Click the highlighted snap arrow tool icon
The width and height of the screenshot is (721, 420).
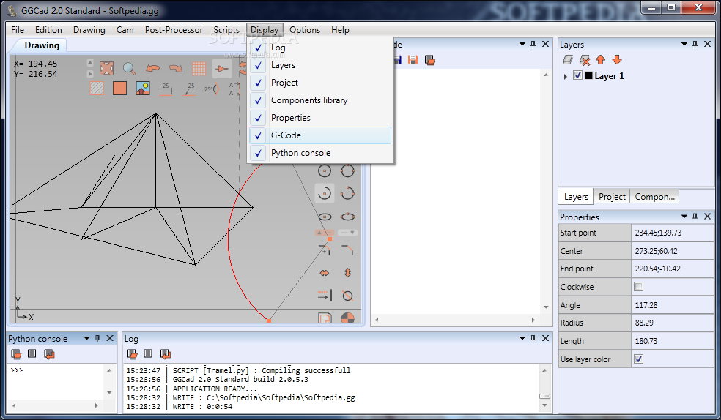coord(221,69)
